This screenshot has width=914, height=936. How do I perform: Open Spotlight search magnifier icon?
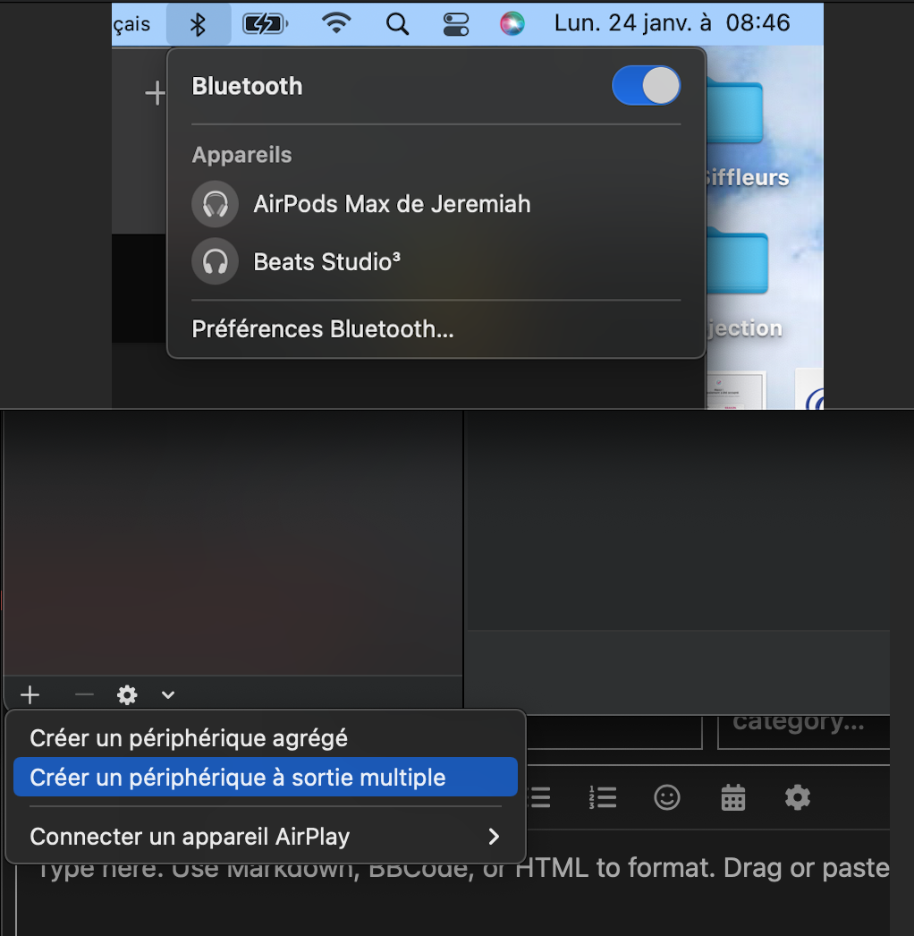[x=397, y=24]
